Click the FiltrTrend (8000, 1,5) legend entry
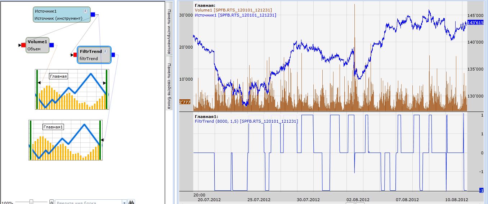 [246, 121]
